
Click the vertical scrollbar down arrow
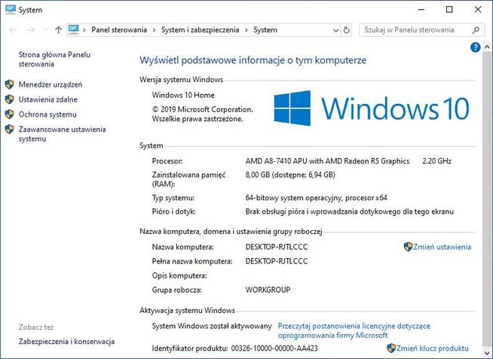point(487,351)
